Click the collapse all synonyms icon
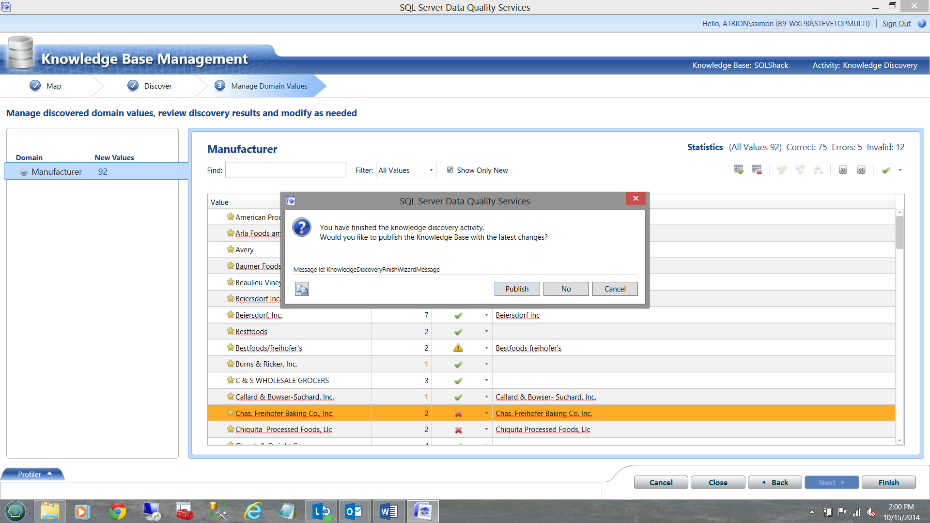Image resolution: width=930 pixels, height=523 pixels. pos(861,170)
